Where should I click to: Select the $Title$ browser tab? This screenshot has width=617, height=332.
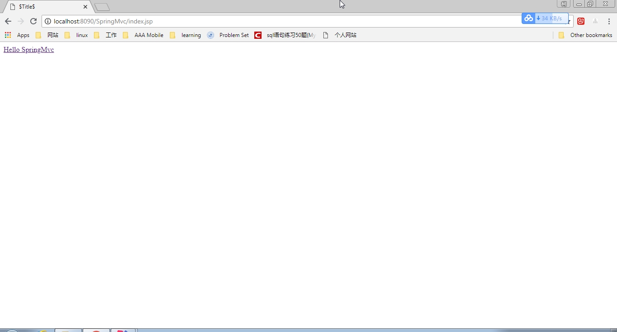(x=49, y=7)
